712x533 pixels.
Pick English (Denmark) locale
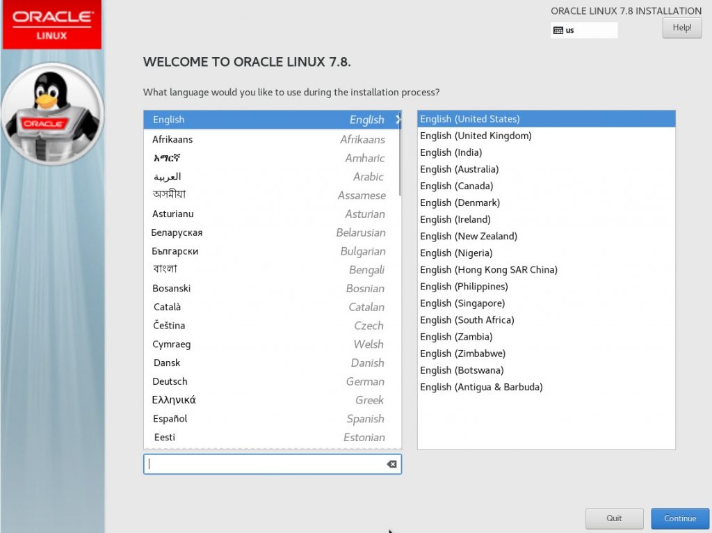tap(547, 202)
